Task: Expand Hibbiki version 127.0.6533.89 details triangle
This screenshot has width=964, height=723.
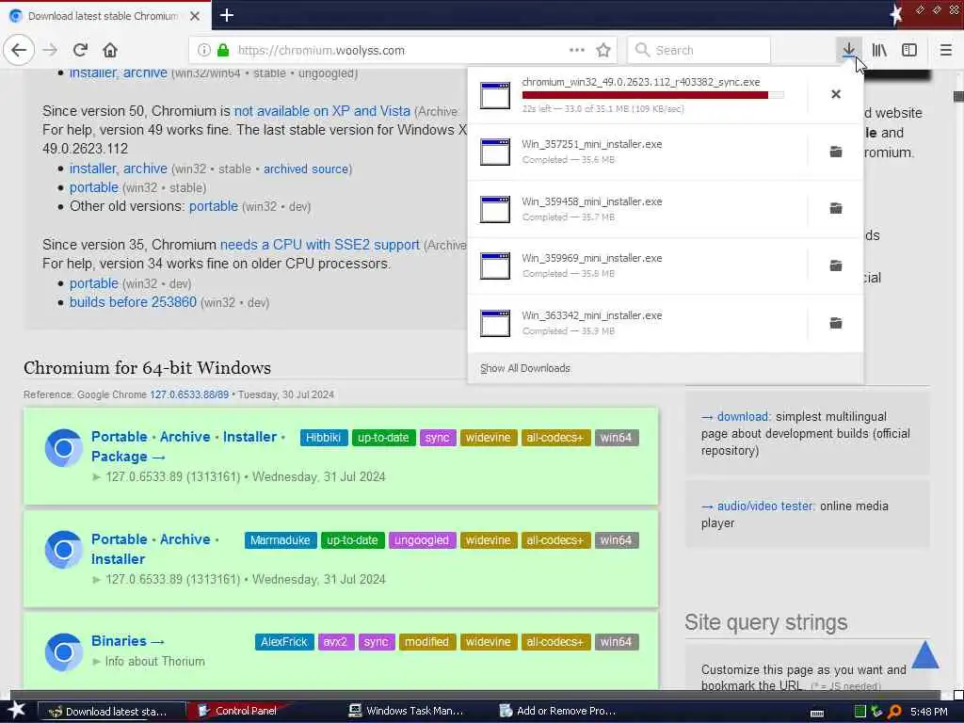Action: click(x=97, y=477)
